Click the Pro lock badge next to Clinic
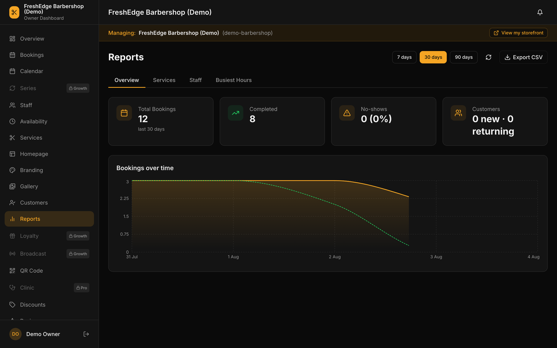The width and height of the screenshot is (557, 348). (x=82, y=288)
